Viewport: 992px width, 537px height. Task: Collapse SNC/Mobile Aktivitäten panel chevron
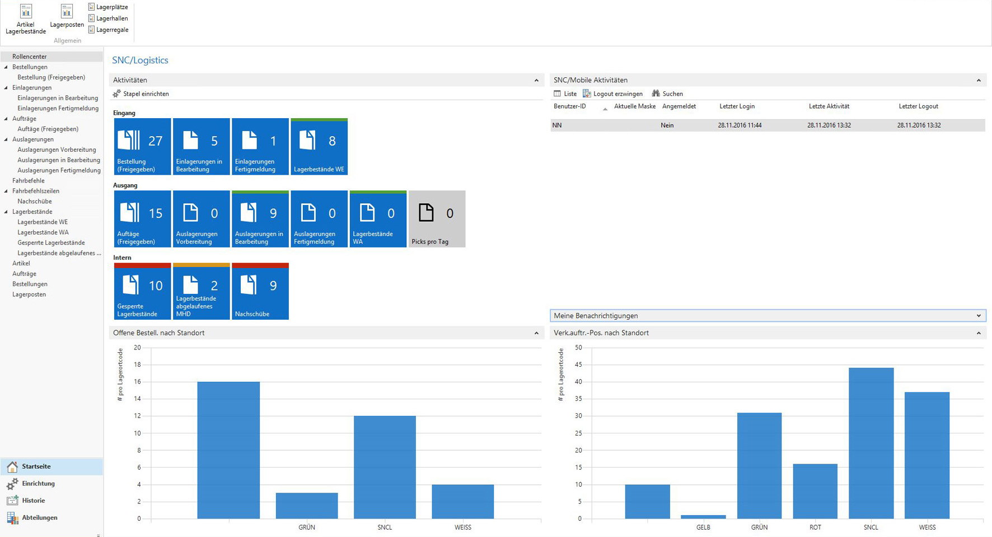coord(979,80)
